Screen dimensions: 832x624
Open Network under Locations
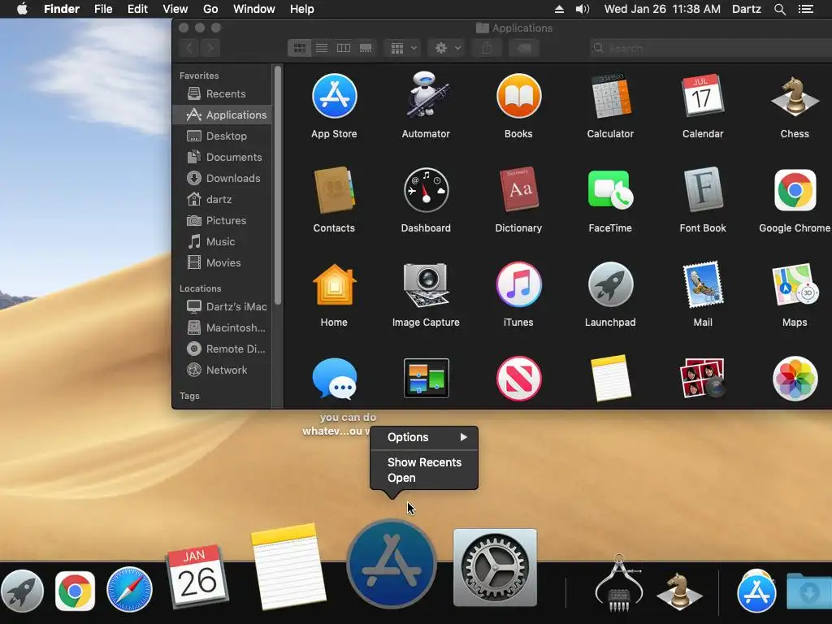223,370
